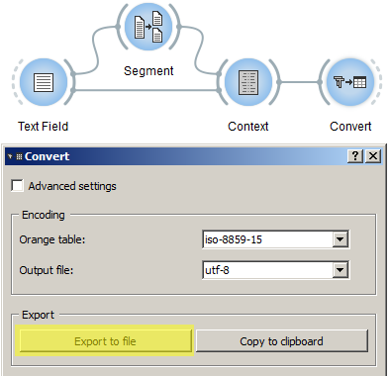Open help with the question mark button
Viewport: 390px width, 376px height.
(355, 155)
